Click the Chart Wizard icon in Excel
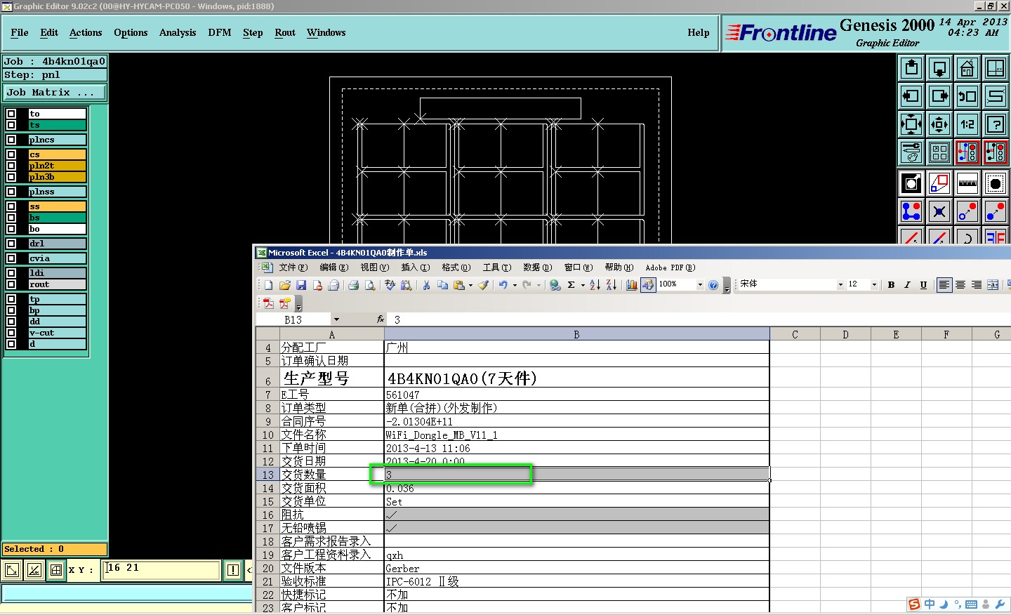Screen dimensions: 1011x615 [x=631, y=285]
